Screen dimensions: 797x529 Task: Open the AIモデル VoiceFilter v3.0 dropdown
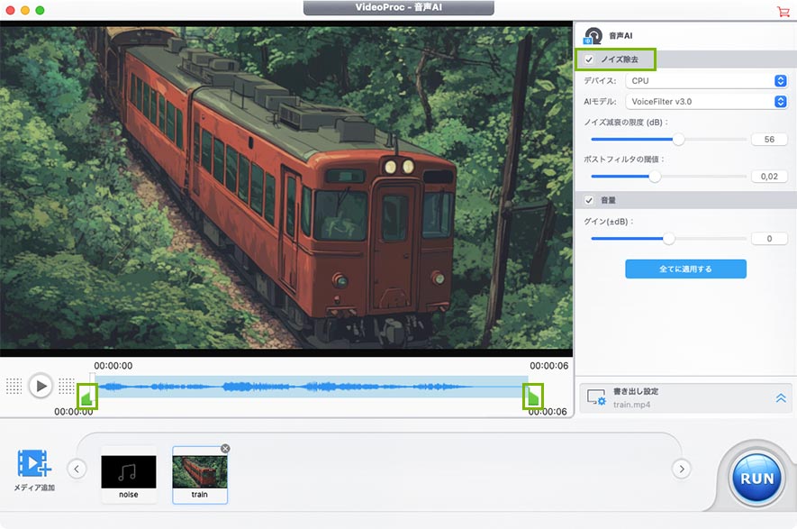(706, 102)
